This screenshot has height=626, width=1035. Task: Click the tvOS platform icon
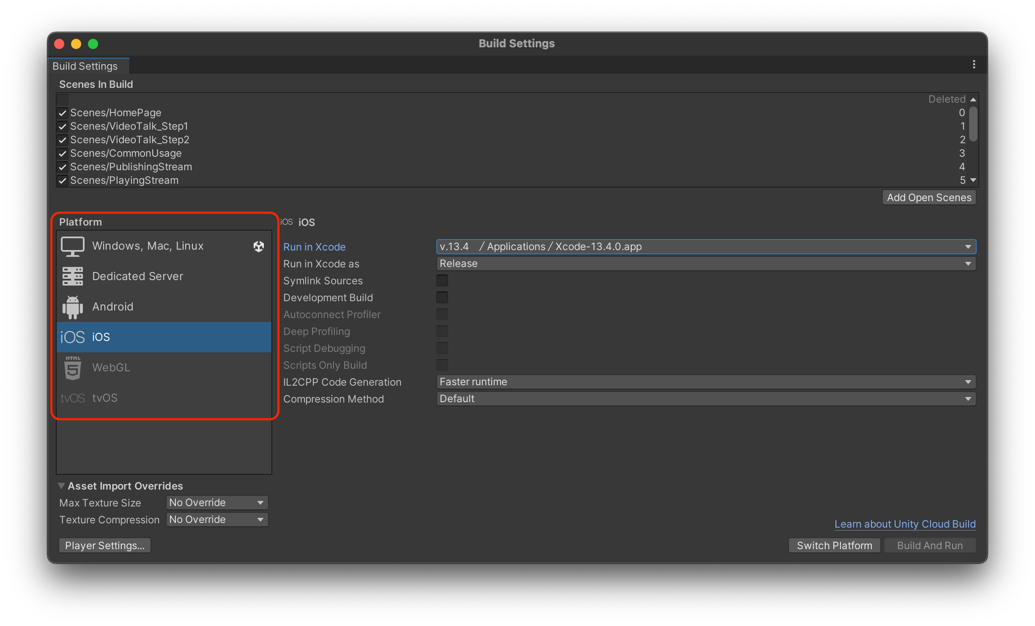pos(73,398)
